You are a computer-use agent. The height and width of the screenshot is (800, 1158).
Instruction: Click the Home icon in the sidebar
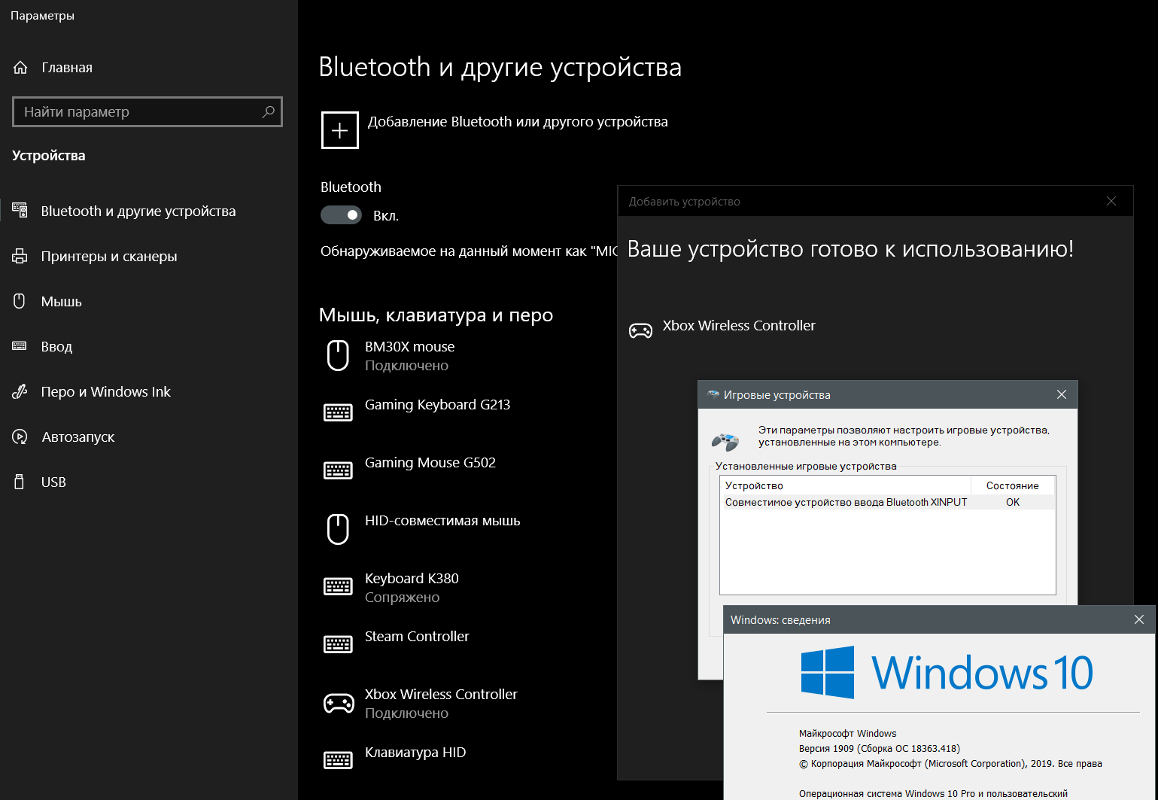(20, 68)
